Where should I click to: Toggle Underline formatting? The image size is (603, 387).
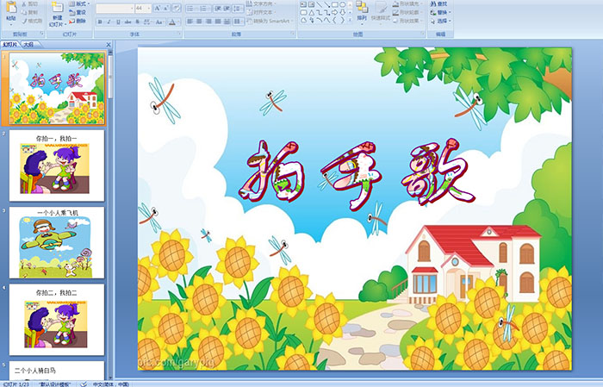pos(118,22)
